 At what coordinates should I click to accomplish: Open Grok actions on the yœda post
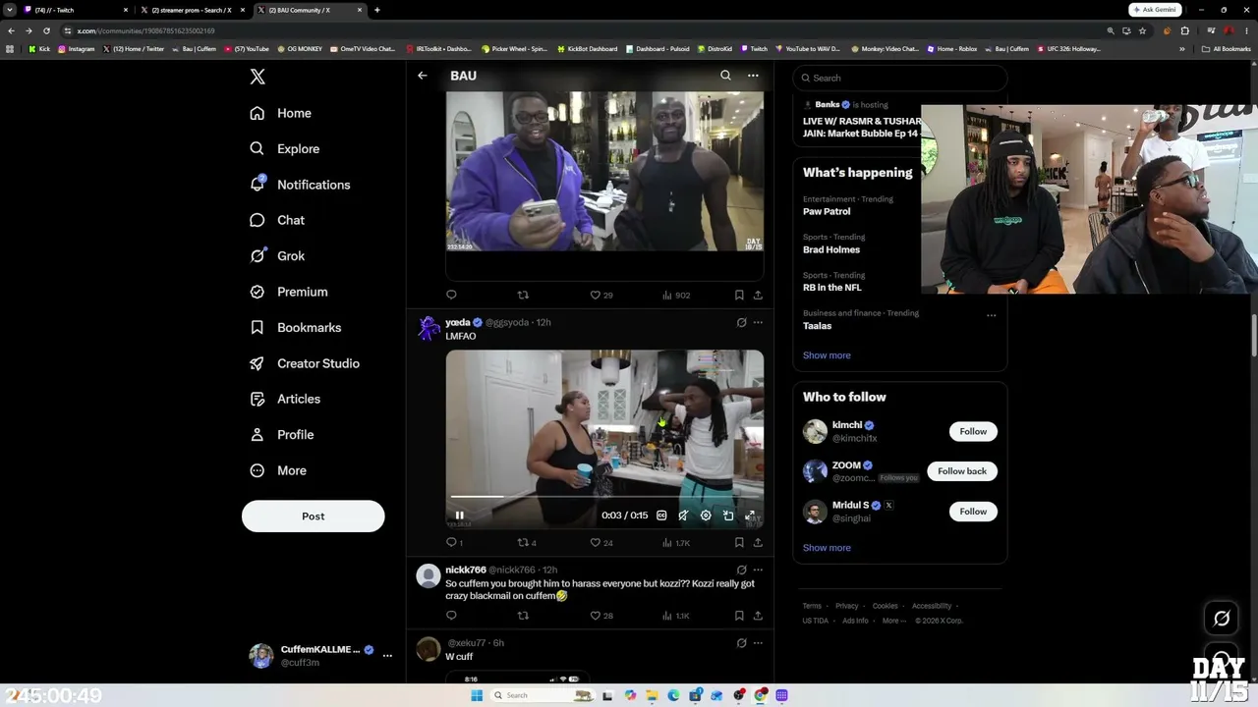tap(741, 322)
